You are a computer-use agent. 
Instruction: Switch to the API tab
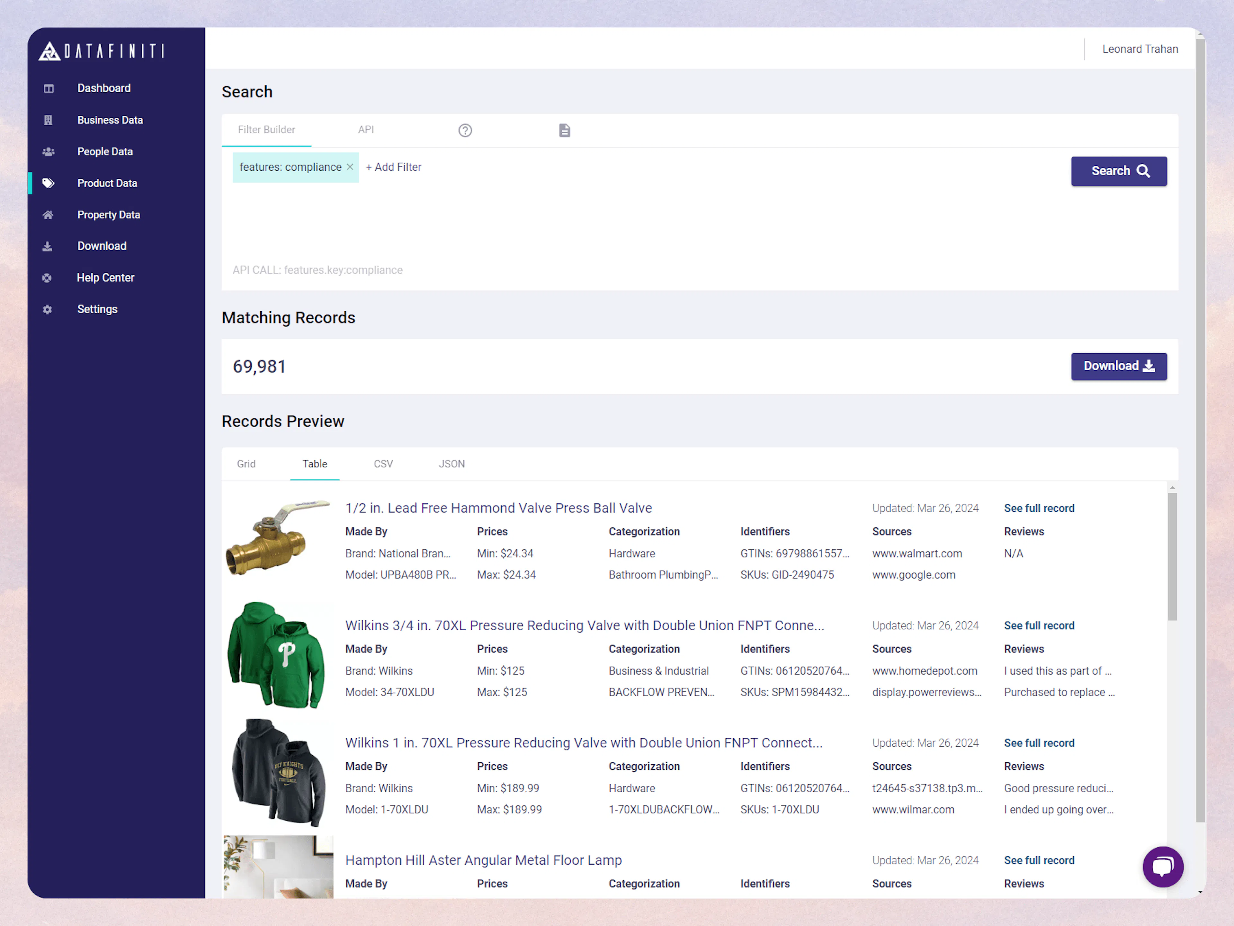[x=366, y=130]
